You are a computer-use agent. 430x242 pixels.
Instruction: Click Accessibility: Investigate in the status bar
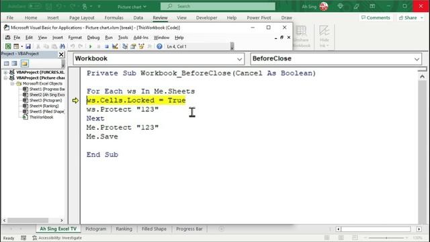click(57, 238)
